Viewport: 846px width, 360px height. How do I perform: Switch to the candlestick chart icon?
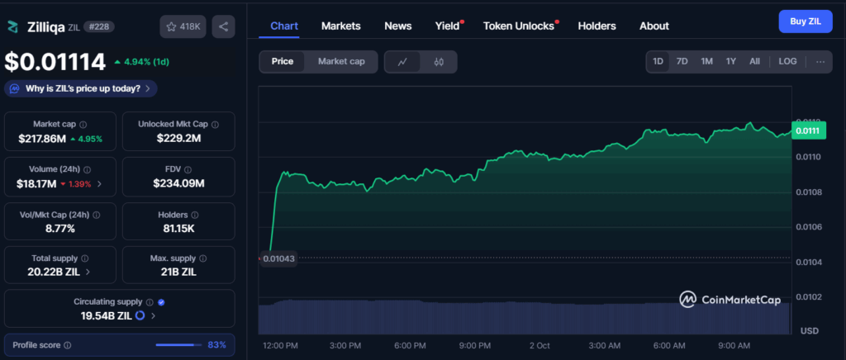(x=439, y=61)
